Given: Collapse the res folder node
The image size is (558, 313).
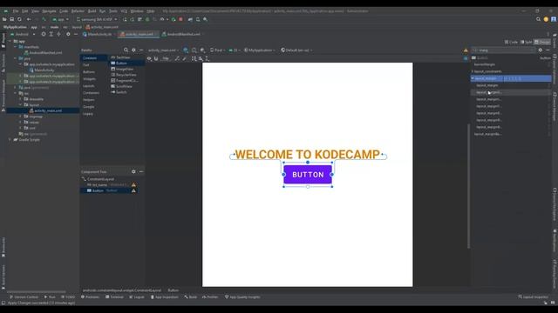Looking at the screenshot, I should (x=15, y=93).
